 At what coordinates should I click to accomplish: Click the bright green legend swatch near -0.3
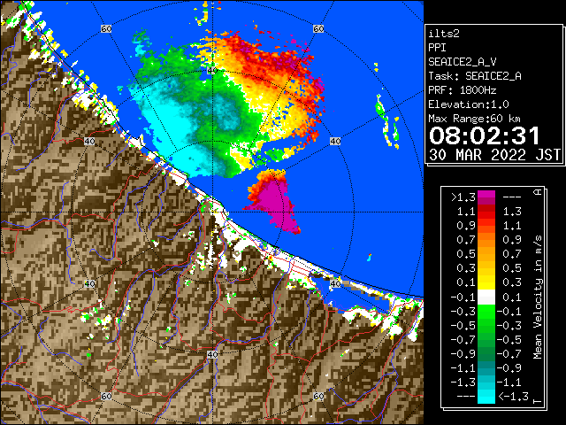[x=486, y=312]
